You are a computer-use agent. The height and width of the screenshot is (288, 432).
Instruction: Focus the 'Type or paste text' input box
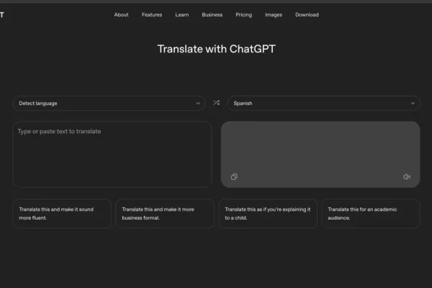pos(112,153)
